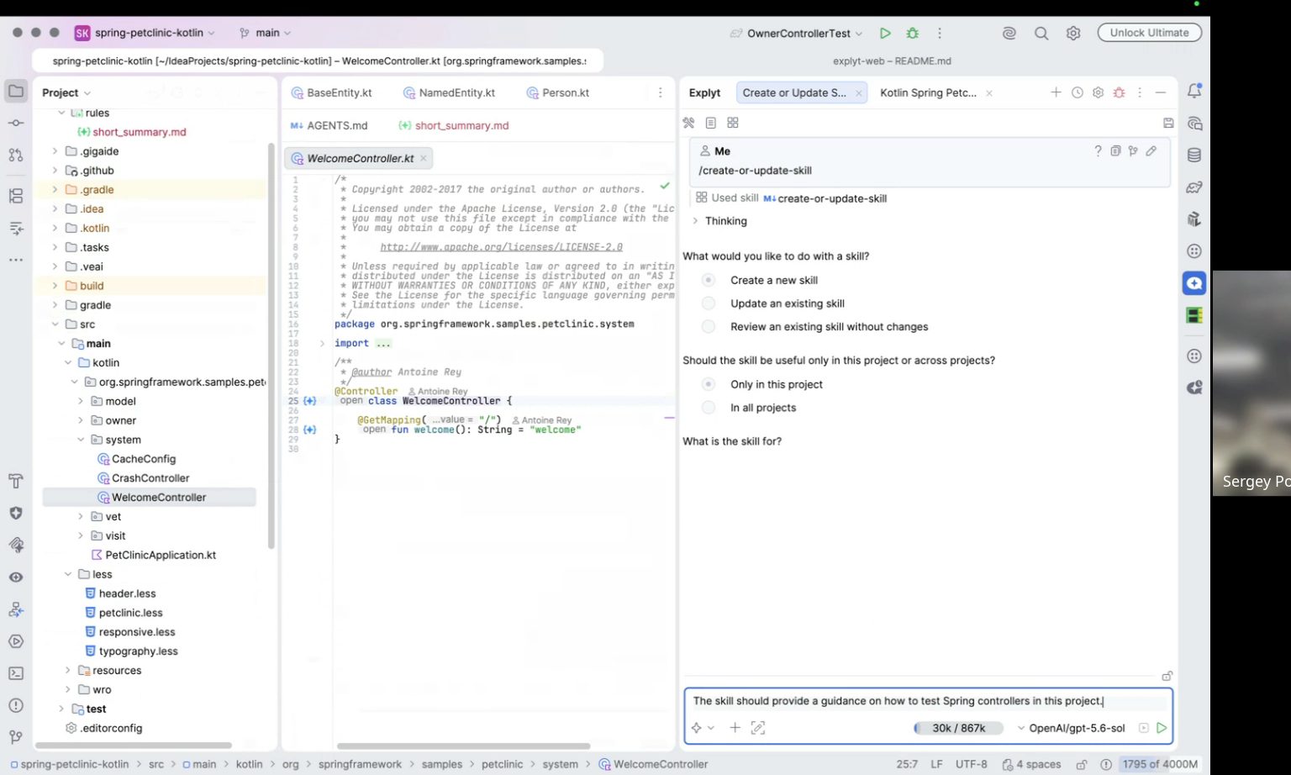Screen dimensions: 1291x775
Task: Open the OpenAI/gpt-5.6-sol model dropdown
Action: [1072, 728]
